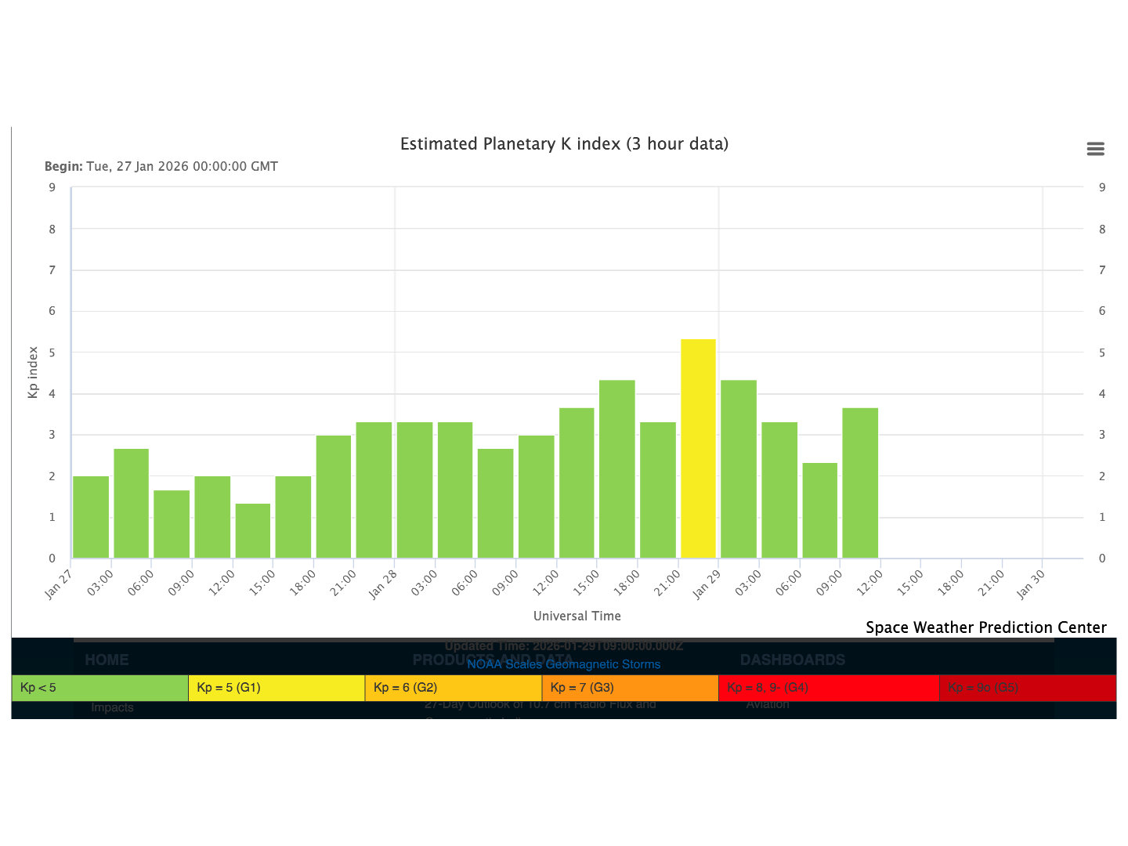Click the red Kp = 8, 9- (G4) swatch
This screenshot has height=846, width=1128.
point(828,688)
